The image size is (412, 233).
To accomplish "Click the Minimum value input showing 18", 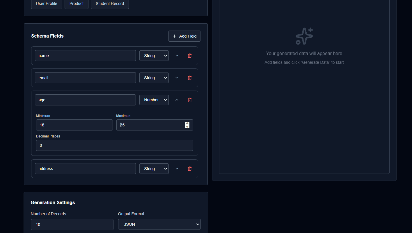I will [x=74, y=125].
